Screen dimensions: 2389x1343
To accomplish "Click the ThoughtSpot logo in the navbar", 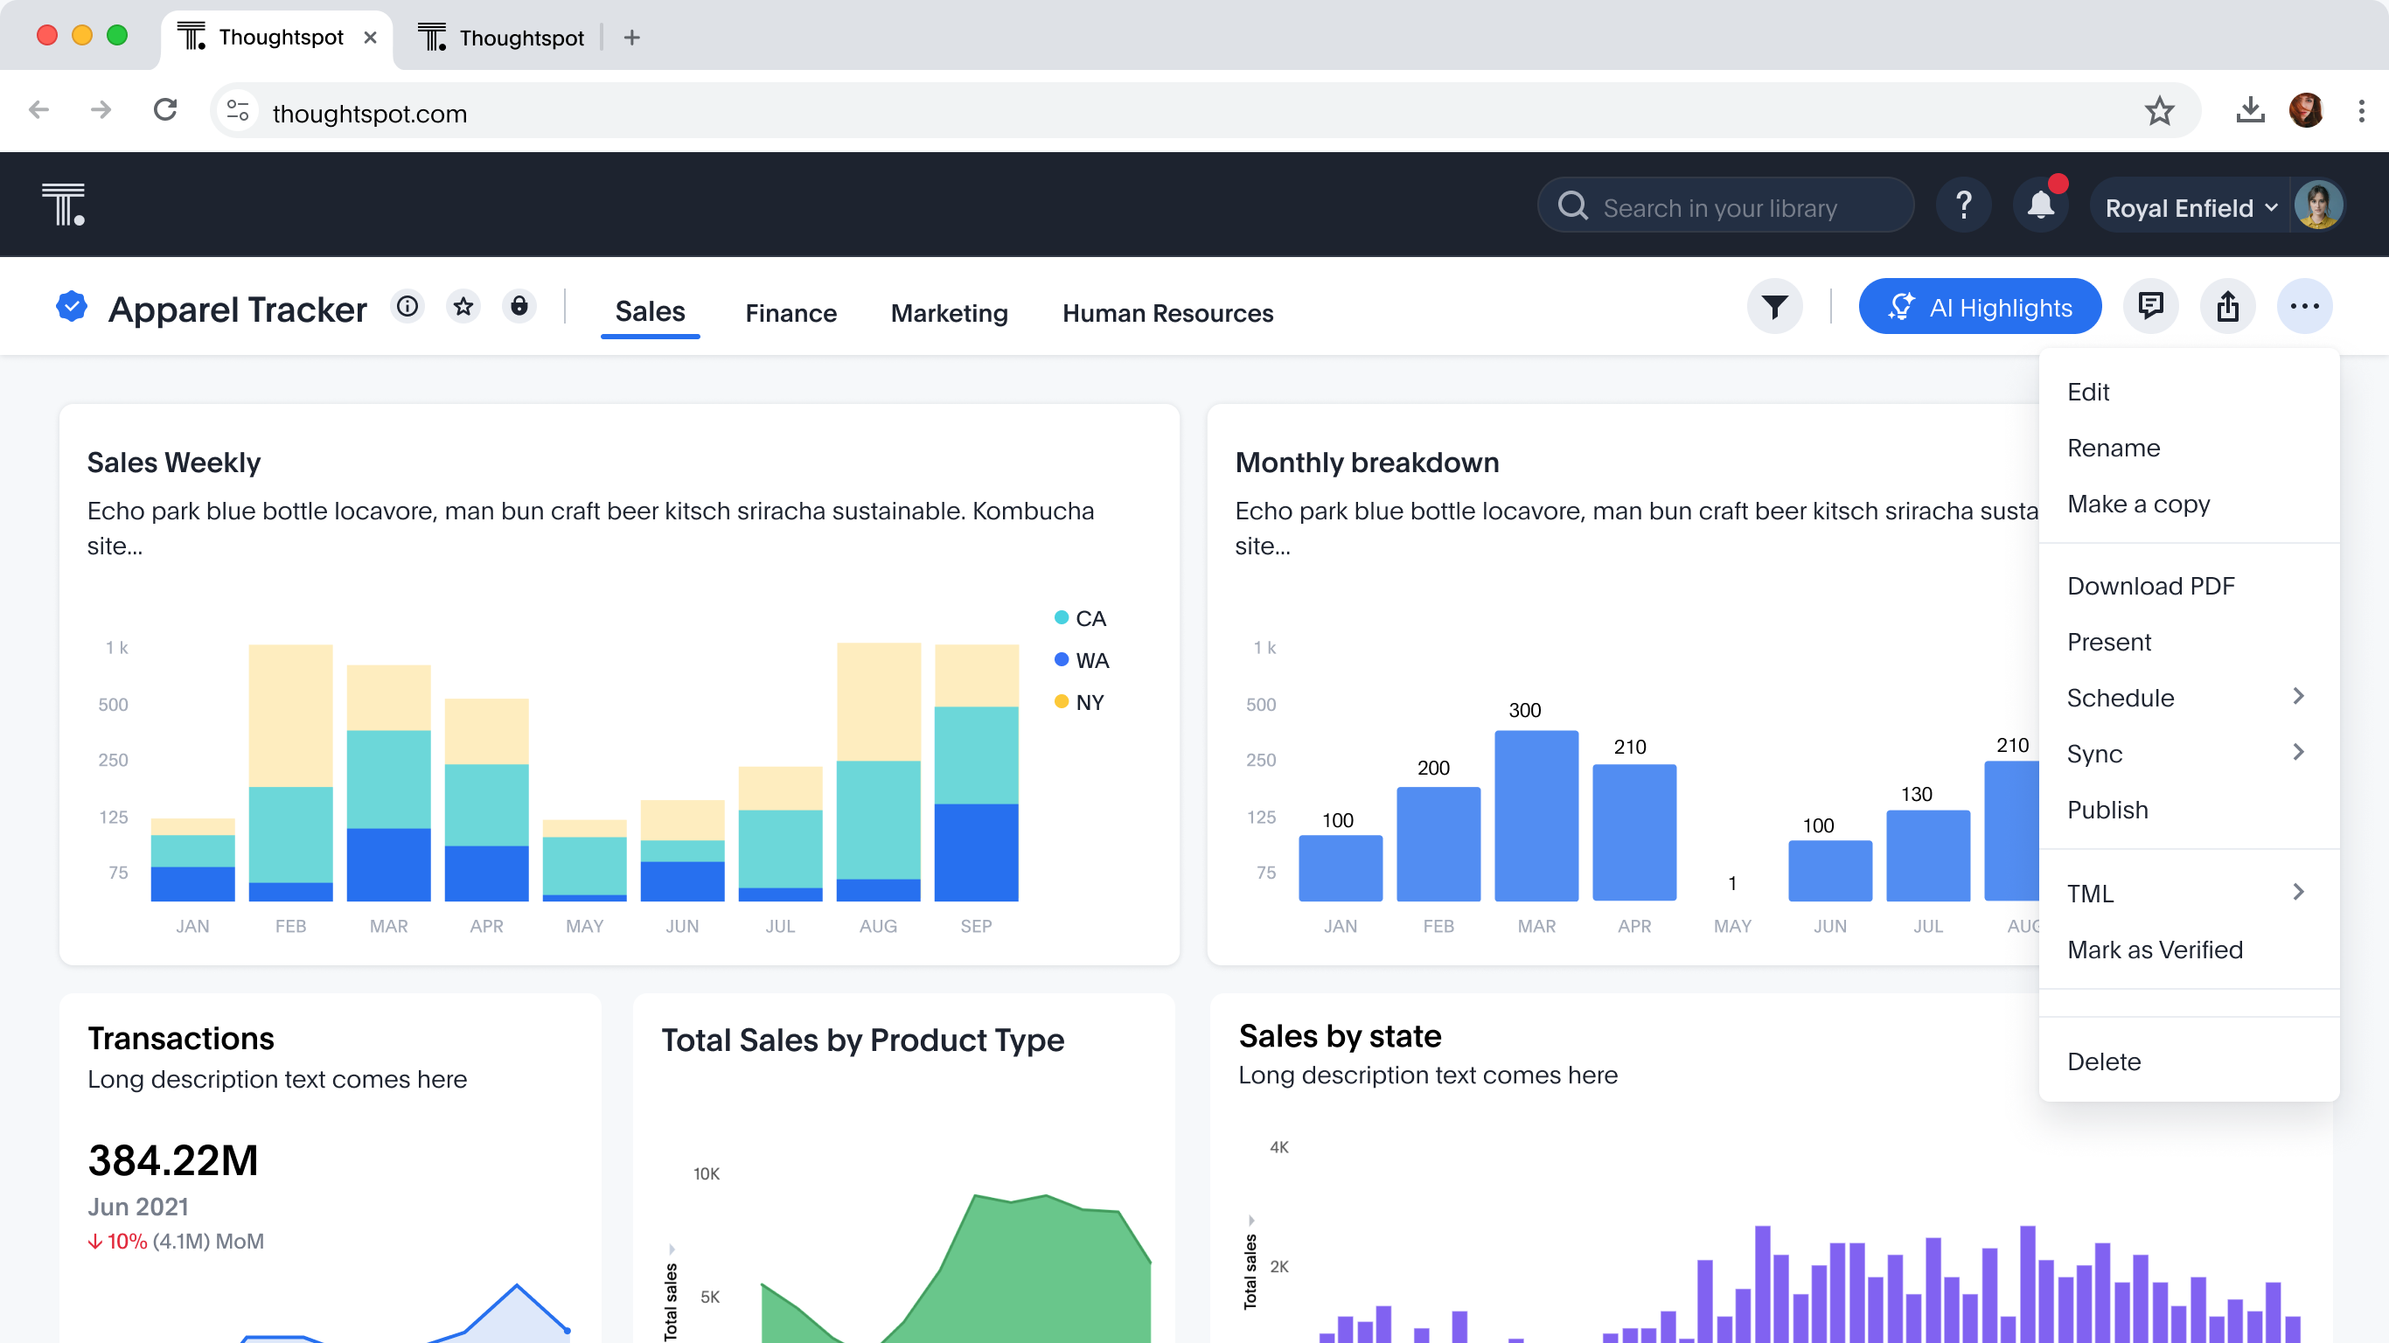I will (63, 204).
